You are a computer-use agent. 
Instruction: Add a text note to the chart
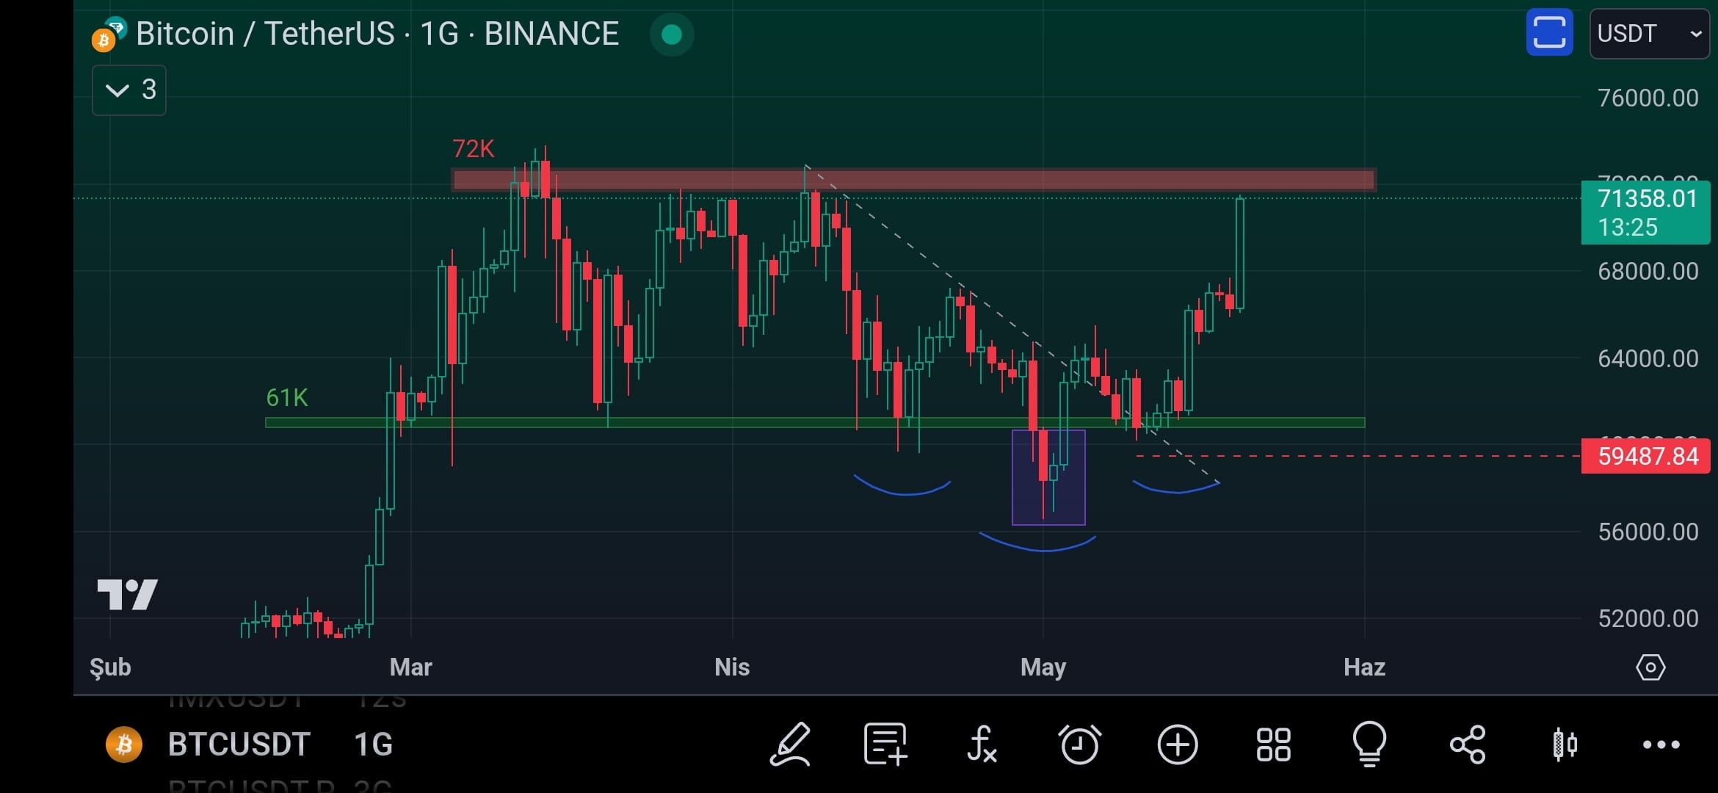pos(885,745)
